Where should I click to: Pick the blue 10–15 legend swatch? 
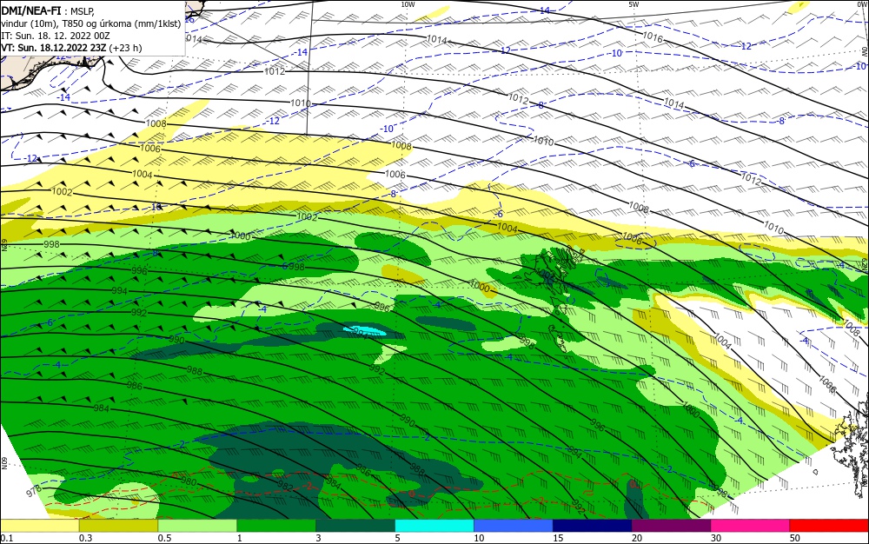point(514,526)
